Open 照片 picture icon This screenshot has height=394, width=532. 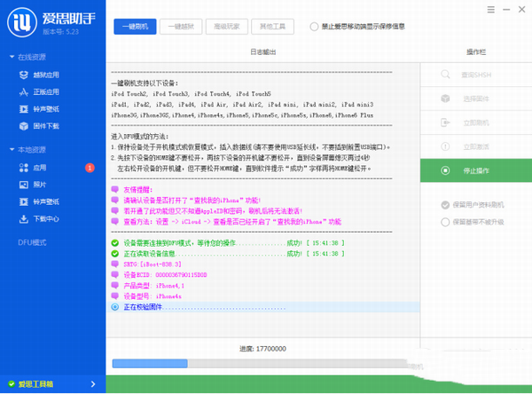(x=24, y=185)
